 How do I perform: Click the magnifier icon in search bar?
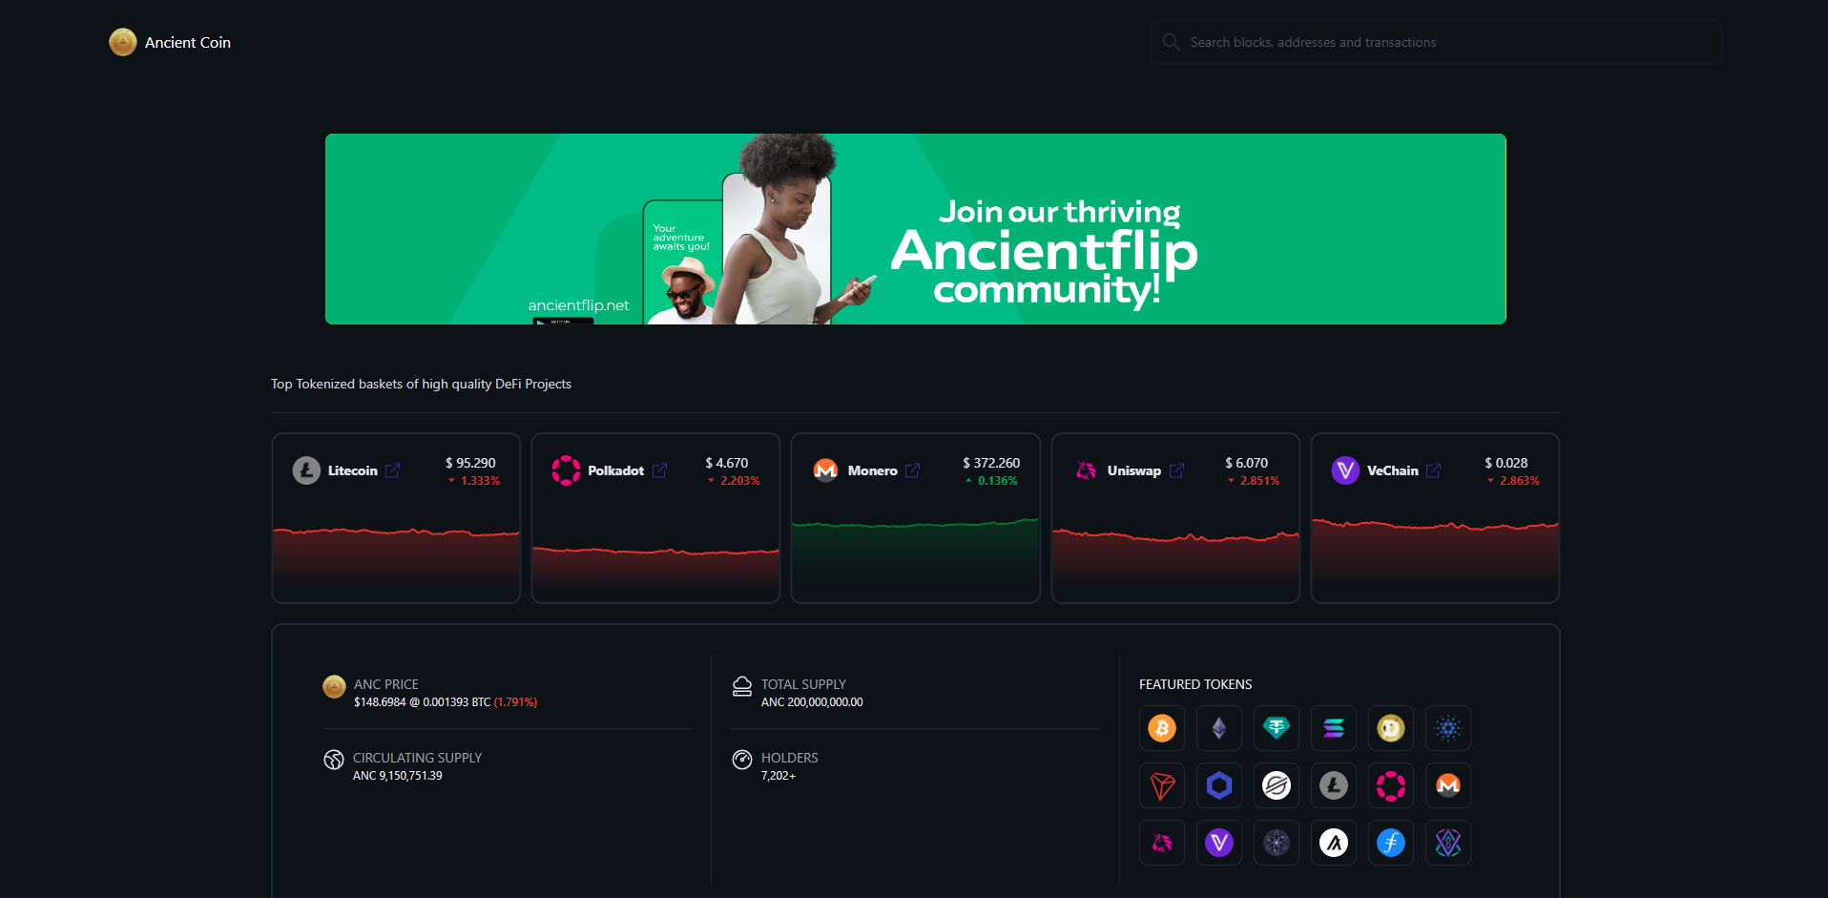pos(1171,42)
